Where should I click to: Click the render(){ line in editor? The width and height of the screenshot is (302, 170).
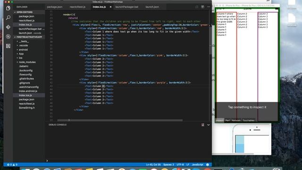(x=69, y=15)
